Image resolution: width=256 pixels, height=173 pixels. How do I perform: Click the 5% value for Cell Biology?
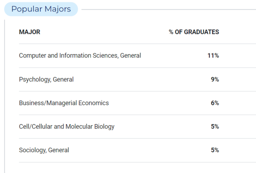pyautogui.click(x=215, y=127)
